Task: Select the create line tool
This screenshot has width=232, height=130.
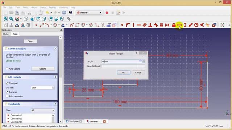Action: 42,25
